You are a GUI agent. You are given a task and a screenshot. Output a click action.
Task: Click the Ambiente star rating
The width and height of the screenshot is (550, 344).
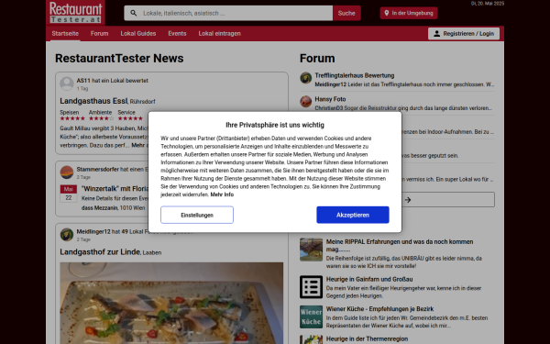102,118
